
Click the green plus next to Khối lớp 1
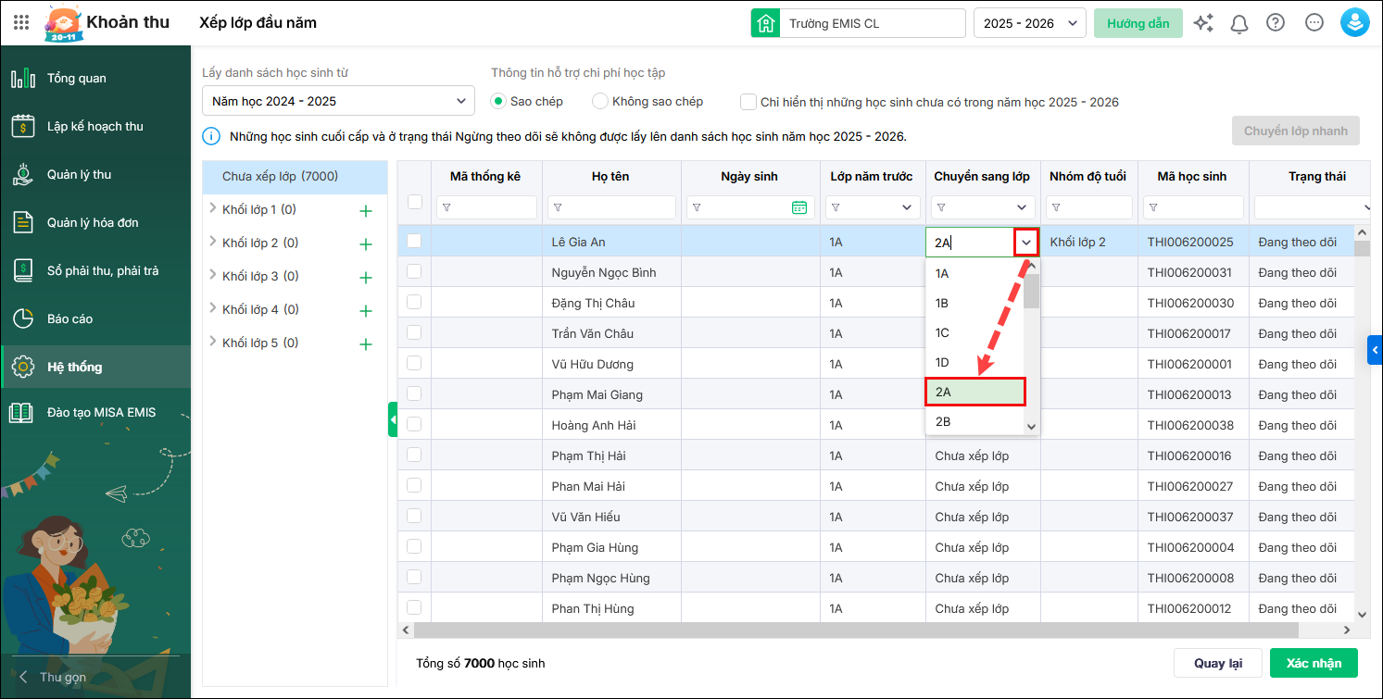click(x=365, y=211)
